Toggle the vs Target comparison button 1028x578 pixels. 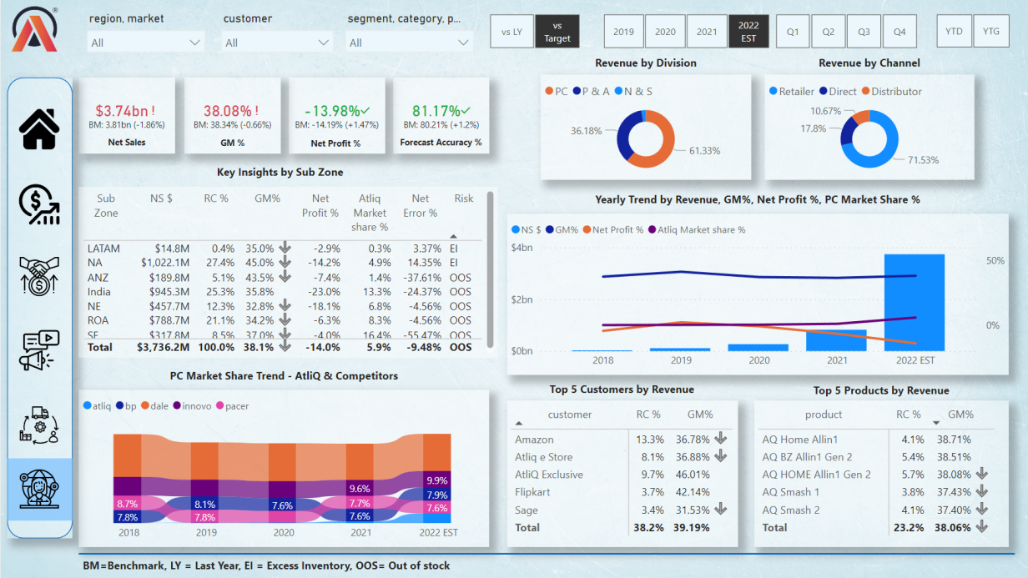point(557,32)
